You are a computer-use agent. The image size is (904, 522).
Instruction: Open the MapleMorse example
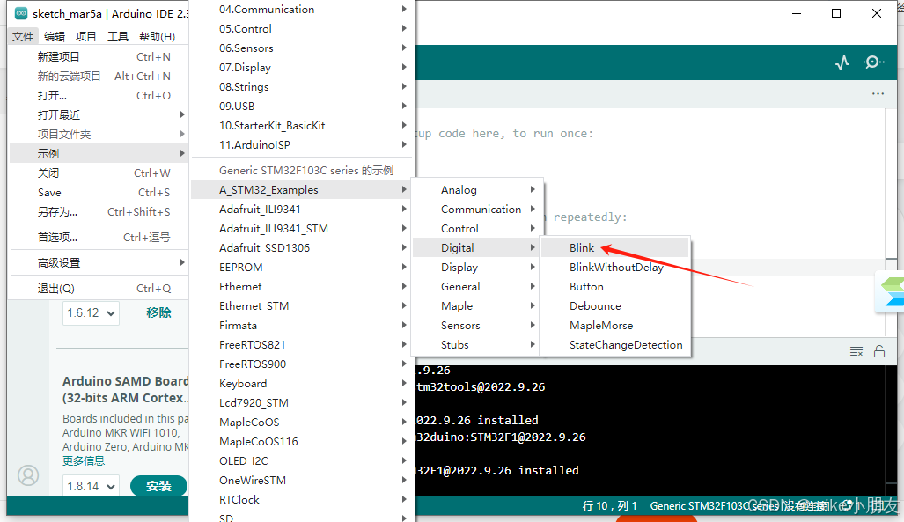click(x=615, y=326)
